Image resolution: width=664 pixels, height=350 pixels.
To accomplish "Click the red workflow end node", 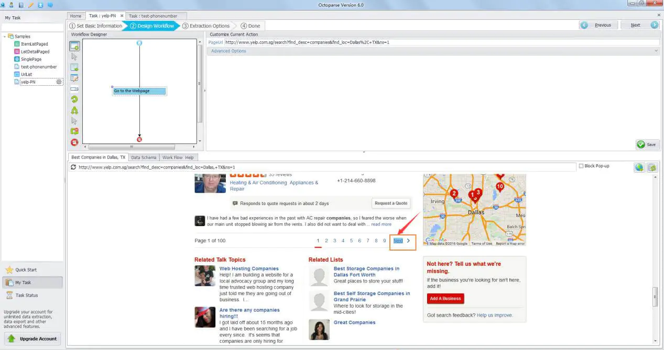I will 139,139.
